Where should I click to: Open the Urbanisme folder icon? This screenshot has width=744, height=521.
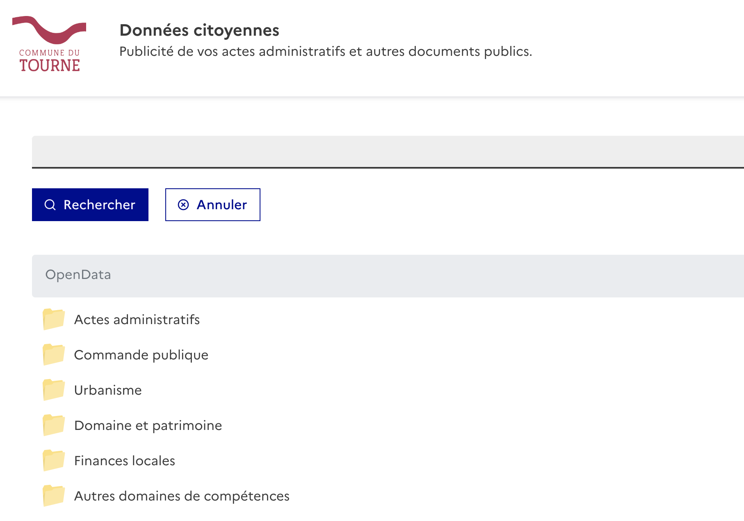pyautogui.click(x=54, y=390)
